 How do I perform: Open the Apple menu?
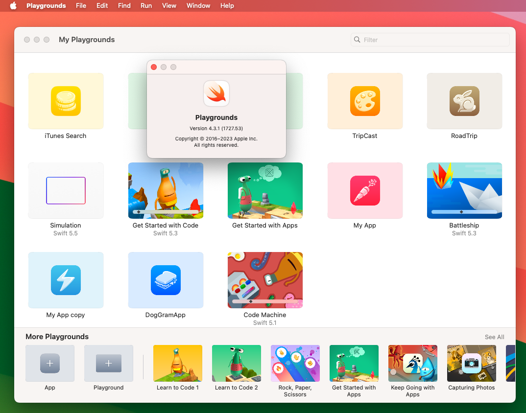tap(13, 6)
